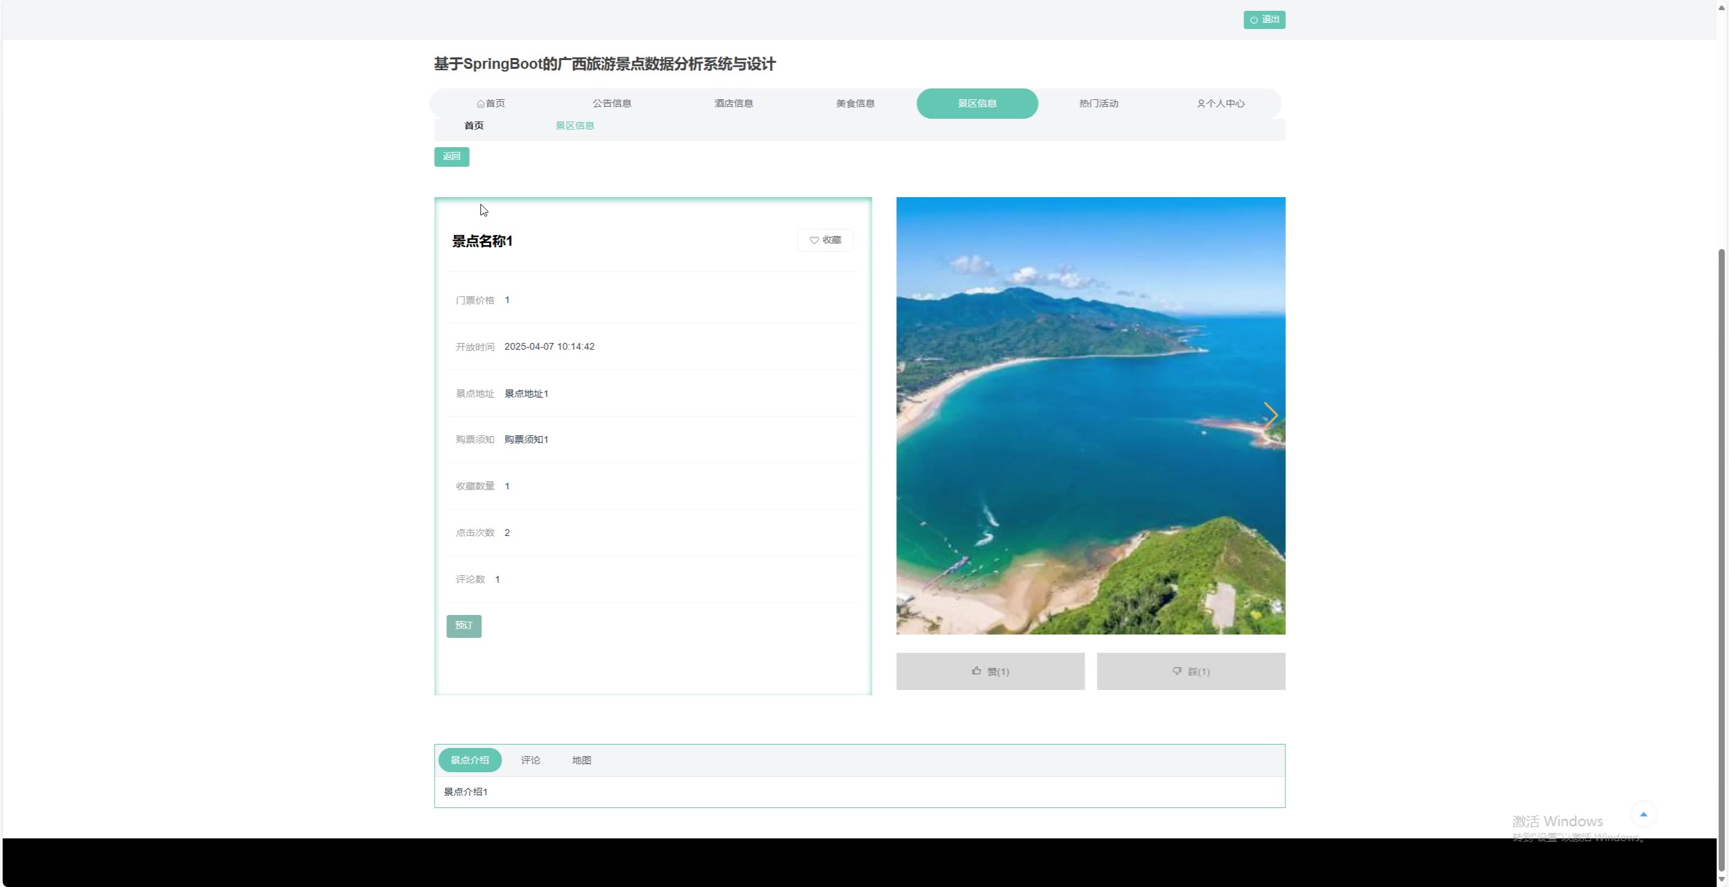Click the page vertical scrollbar
Viewport: 1729px width, 887px height.
coord(1722,540)
